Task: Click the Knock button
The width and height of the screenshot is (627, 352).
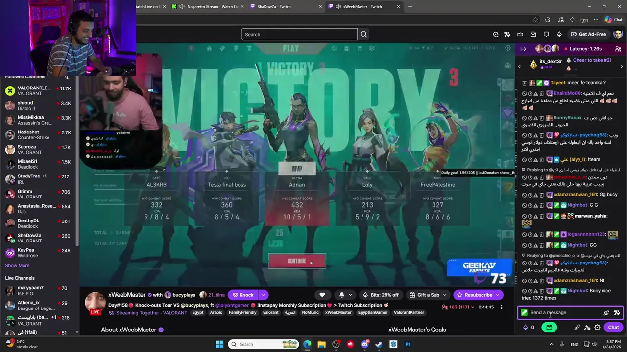Action: (x=243, y=295)
